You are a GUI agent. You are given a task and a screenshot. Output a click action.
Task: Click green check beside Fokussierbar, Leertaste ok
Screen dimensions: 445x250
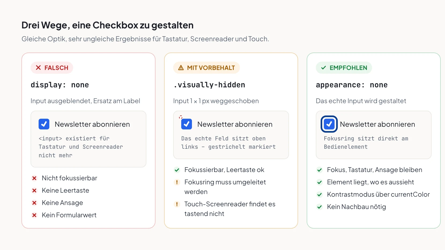(177, 170)
